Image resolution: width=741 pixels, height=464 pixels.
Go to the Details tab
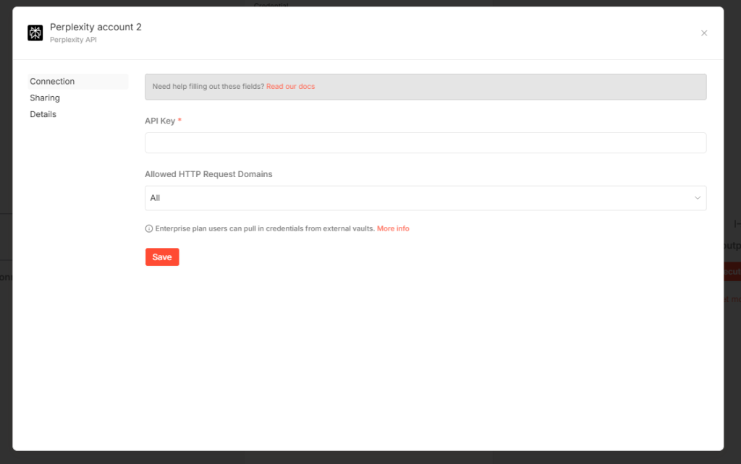click(x=43, y=115)
